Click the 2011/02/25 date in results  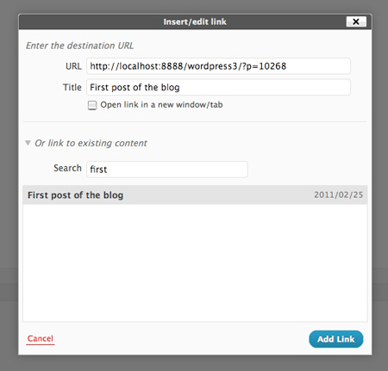(338, 195)
